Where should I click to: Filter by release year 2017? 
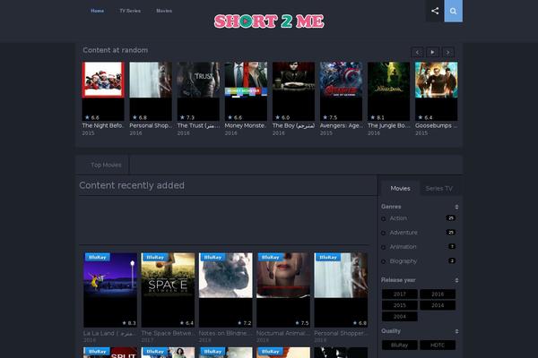400,294
